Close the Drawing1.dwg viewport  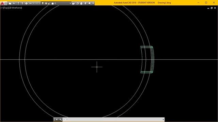[215, 8]
